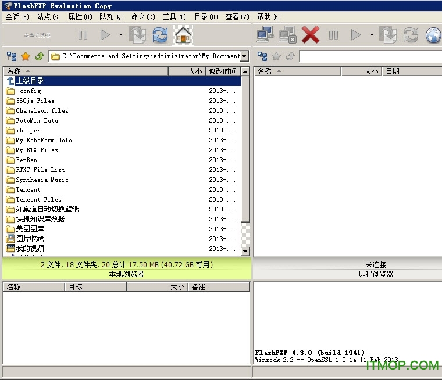Screen dimensions: 442x380
Task: Select the My RoboForm Data folder
Action: [122, 140]
